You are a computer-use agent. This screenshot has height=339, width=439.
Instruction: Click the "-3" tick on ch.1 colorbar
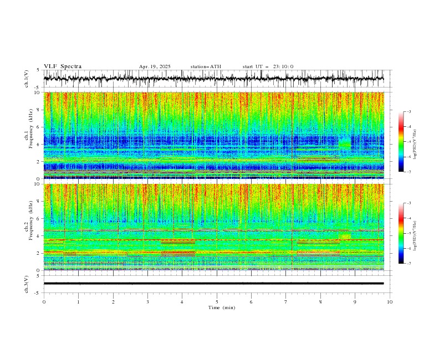pyautogui.click(x=409, y=111)
